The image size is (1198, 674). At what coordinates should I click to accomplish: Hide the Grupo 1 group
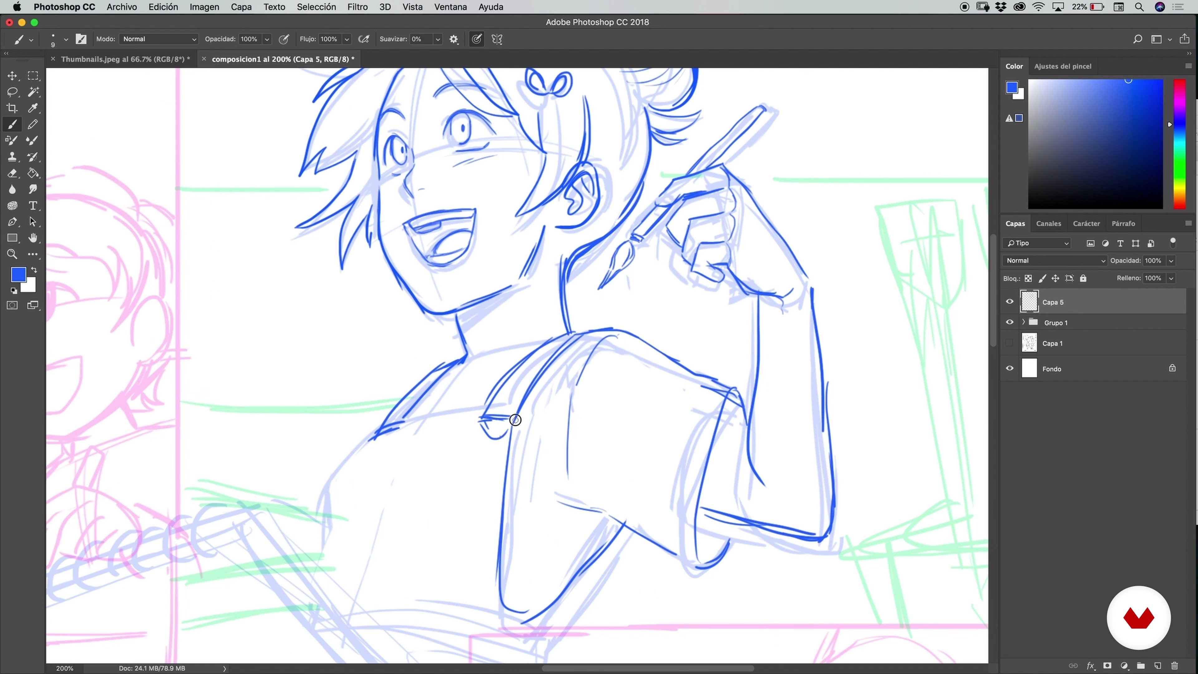point(1010,322)
